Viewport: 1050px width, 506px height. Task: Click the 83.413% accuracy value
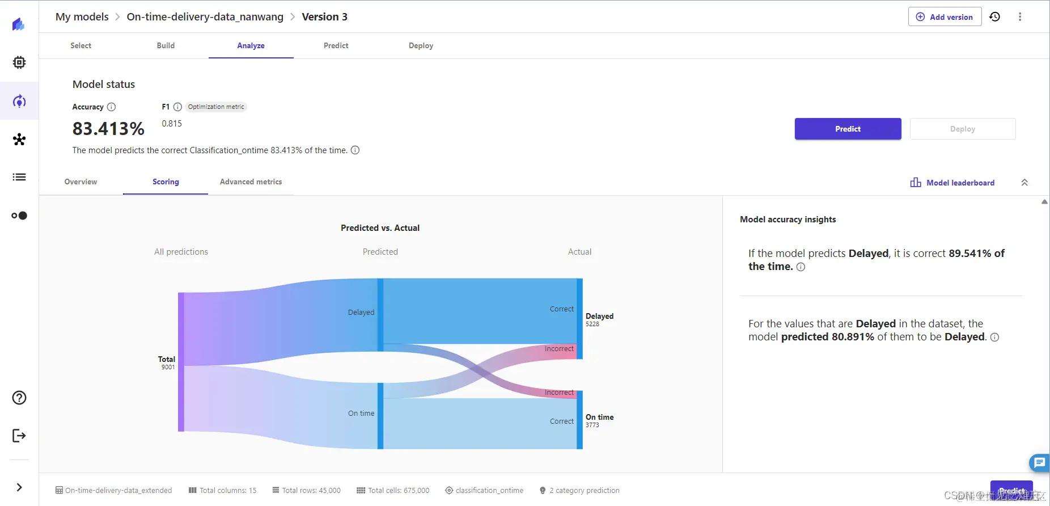tap(108, 129)
